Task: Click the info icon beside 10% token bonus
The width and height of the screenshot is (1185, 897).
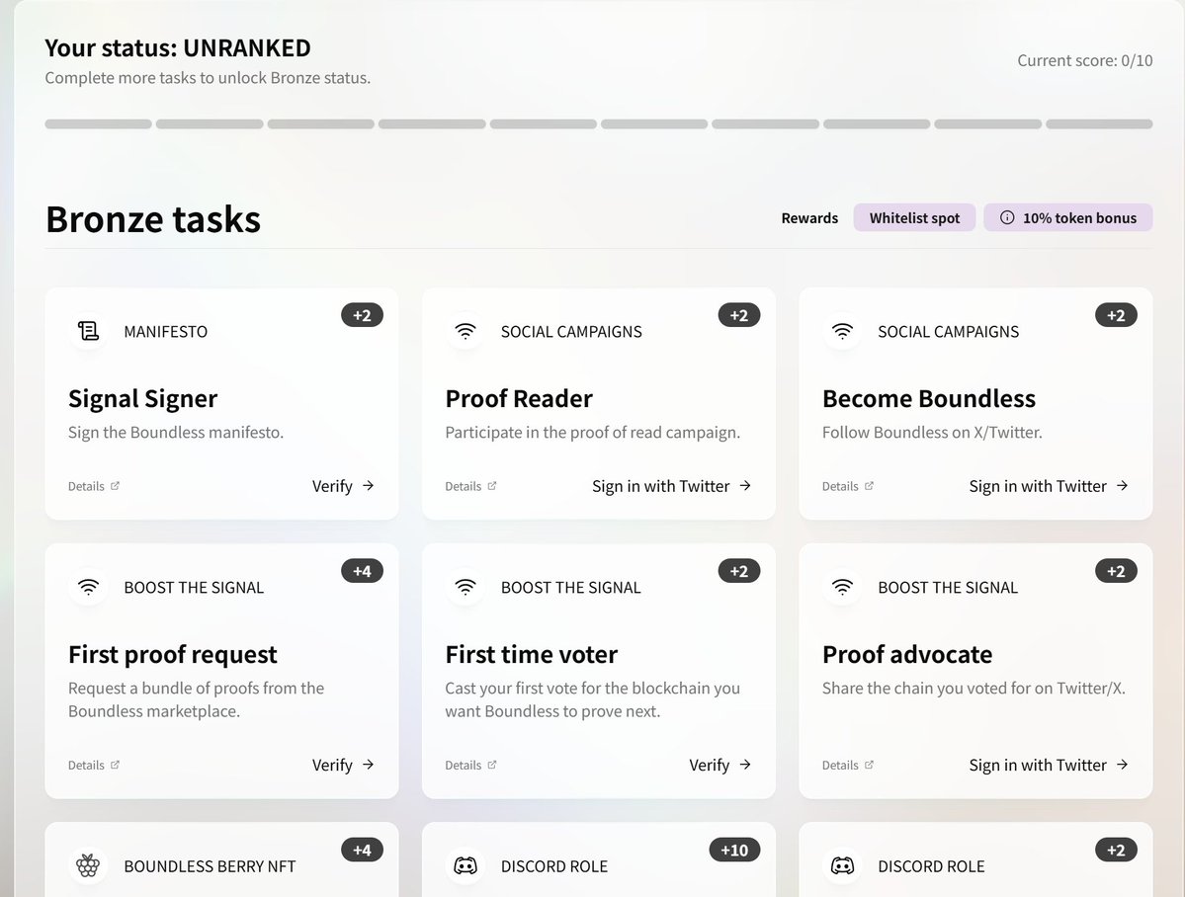Action: tap(1007, 217)
